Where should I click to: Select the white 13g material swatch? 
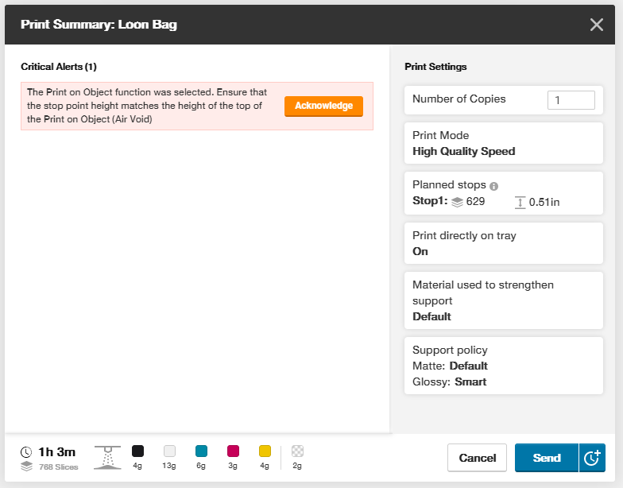pyautogui.click(x=169, y=451)
